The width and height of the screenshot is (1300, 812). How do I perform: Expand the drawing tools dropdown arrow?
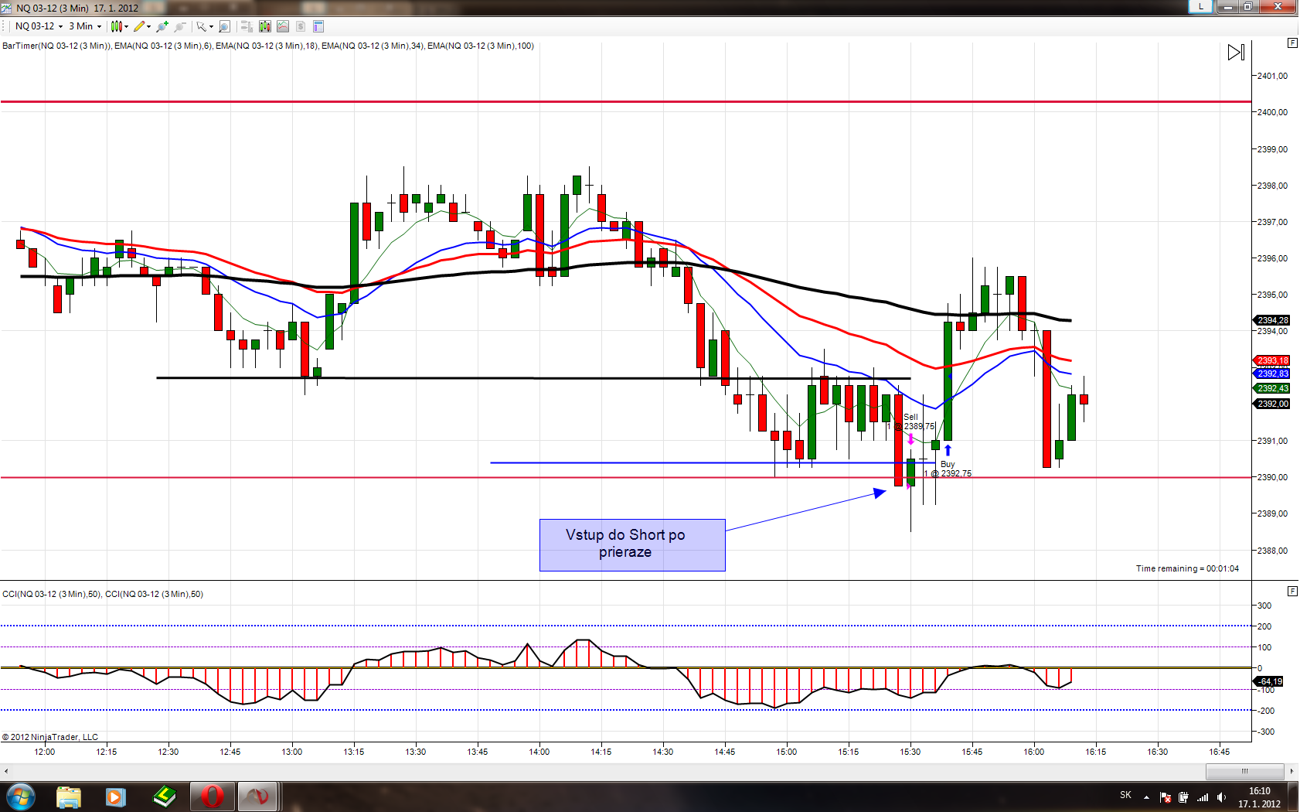(x=149, y=26)
